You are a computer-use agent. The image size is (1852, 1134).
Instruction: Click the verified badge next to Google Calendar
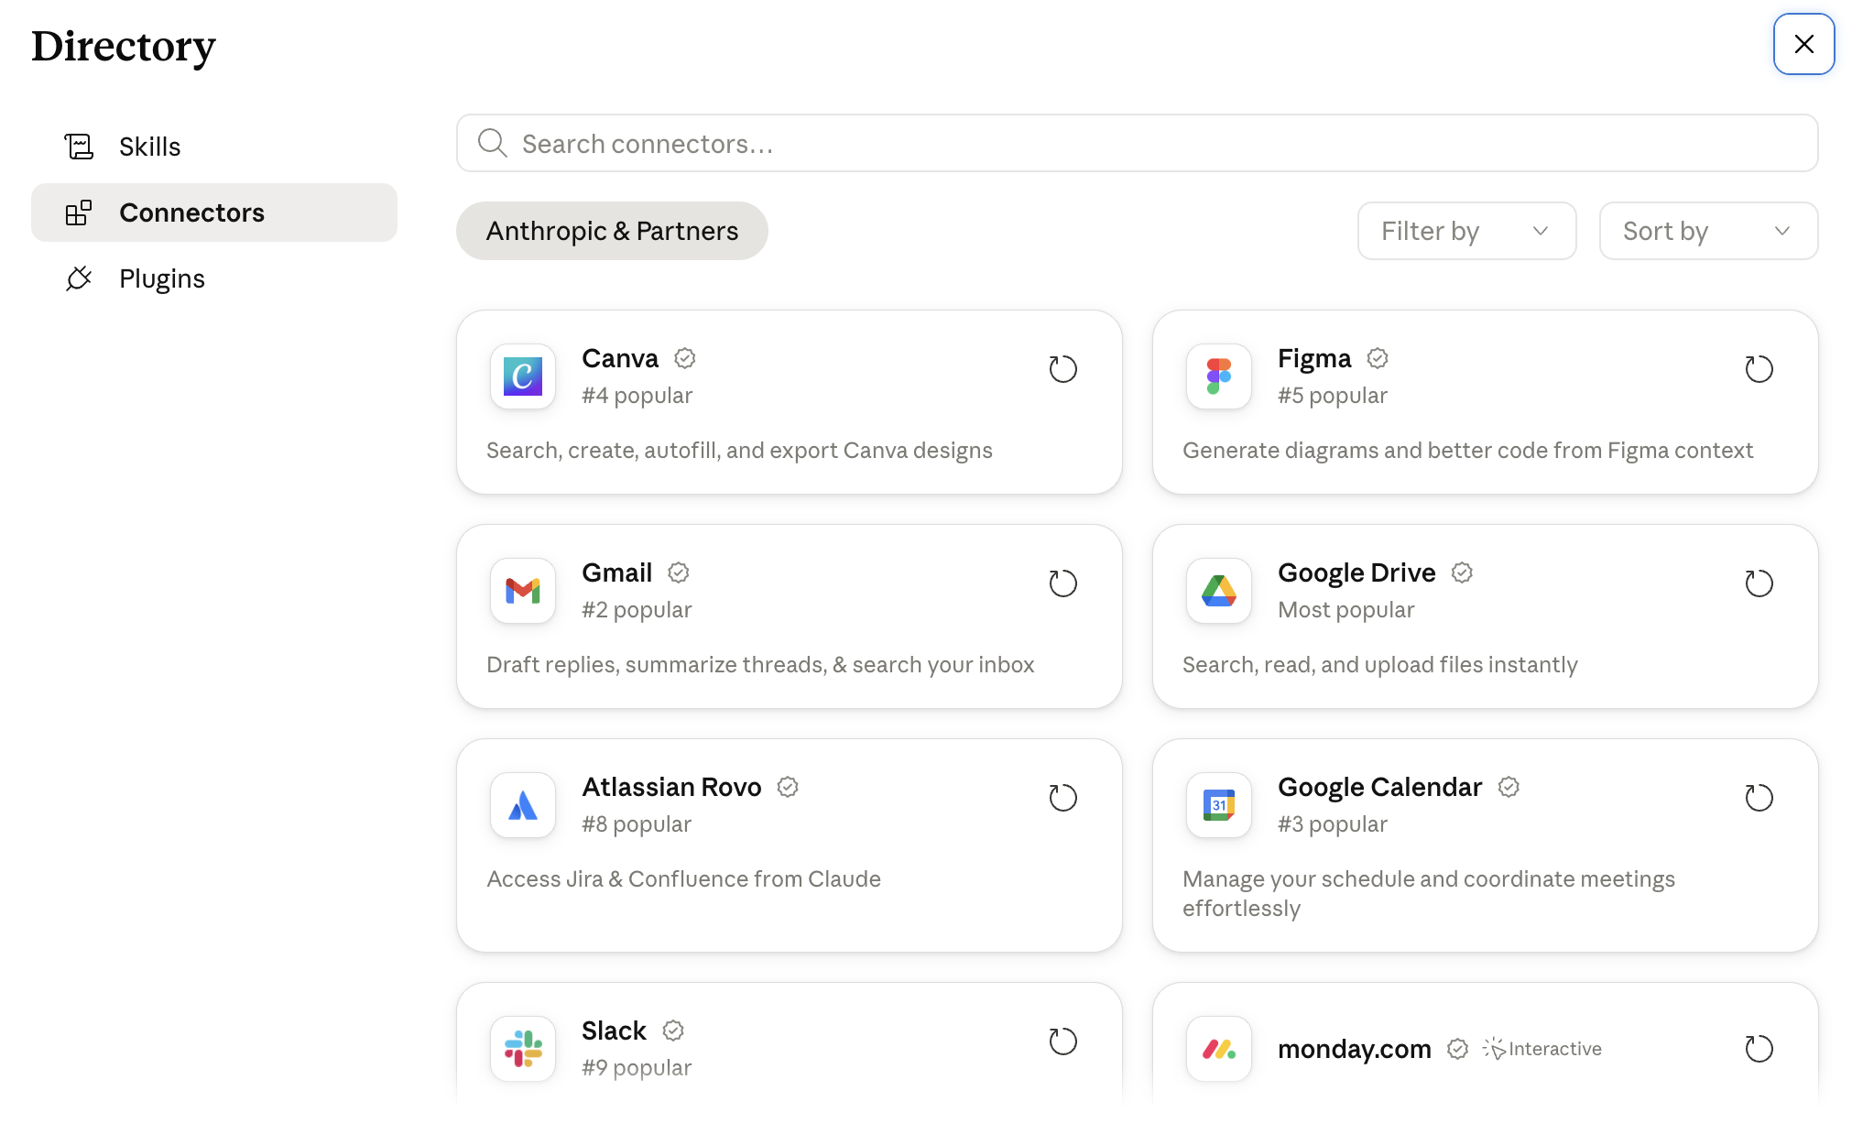pyautogui.click(x=1509, y=787)
